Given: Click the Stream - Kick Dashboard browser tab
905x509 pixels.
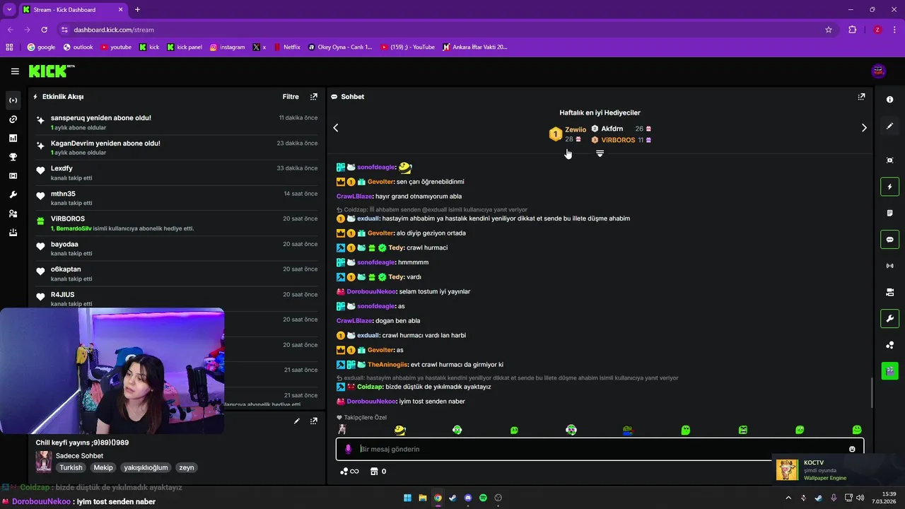Looking at the screenshot, I should coord(73,10).
